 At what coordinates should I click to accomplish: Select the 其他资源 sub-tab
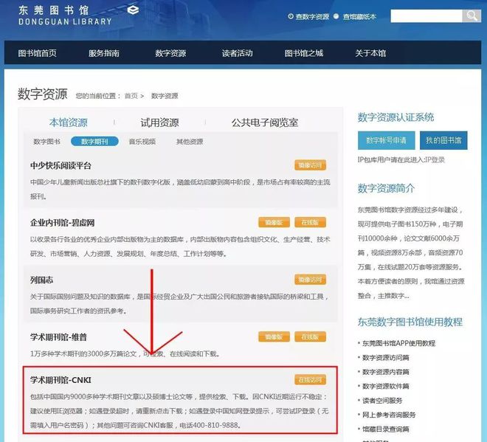pyautogui.click(x=190, y=142)
